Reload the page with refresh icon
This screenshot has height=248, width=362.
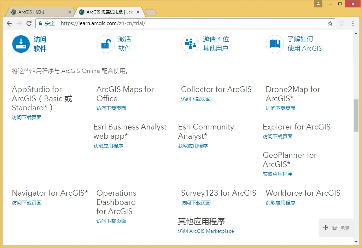coord(29,23)
